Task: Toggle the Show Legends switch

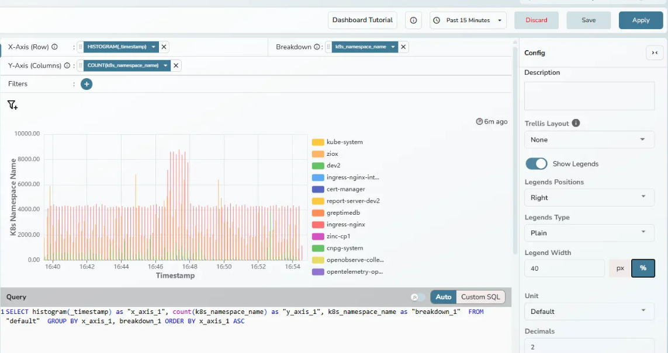Action: (x=537, y=164)
